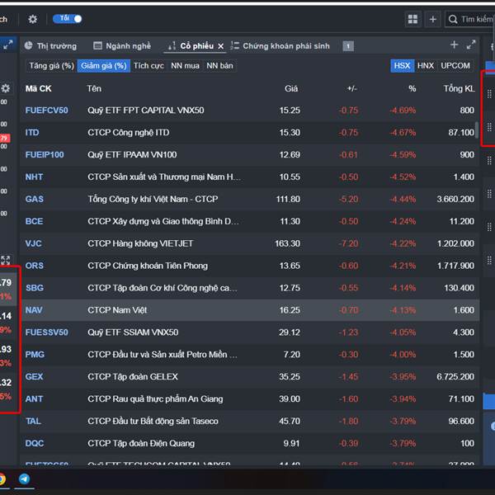
Task: Select the Tăng giá (%) filter
Action: pos(51,66)
